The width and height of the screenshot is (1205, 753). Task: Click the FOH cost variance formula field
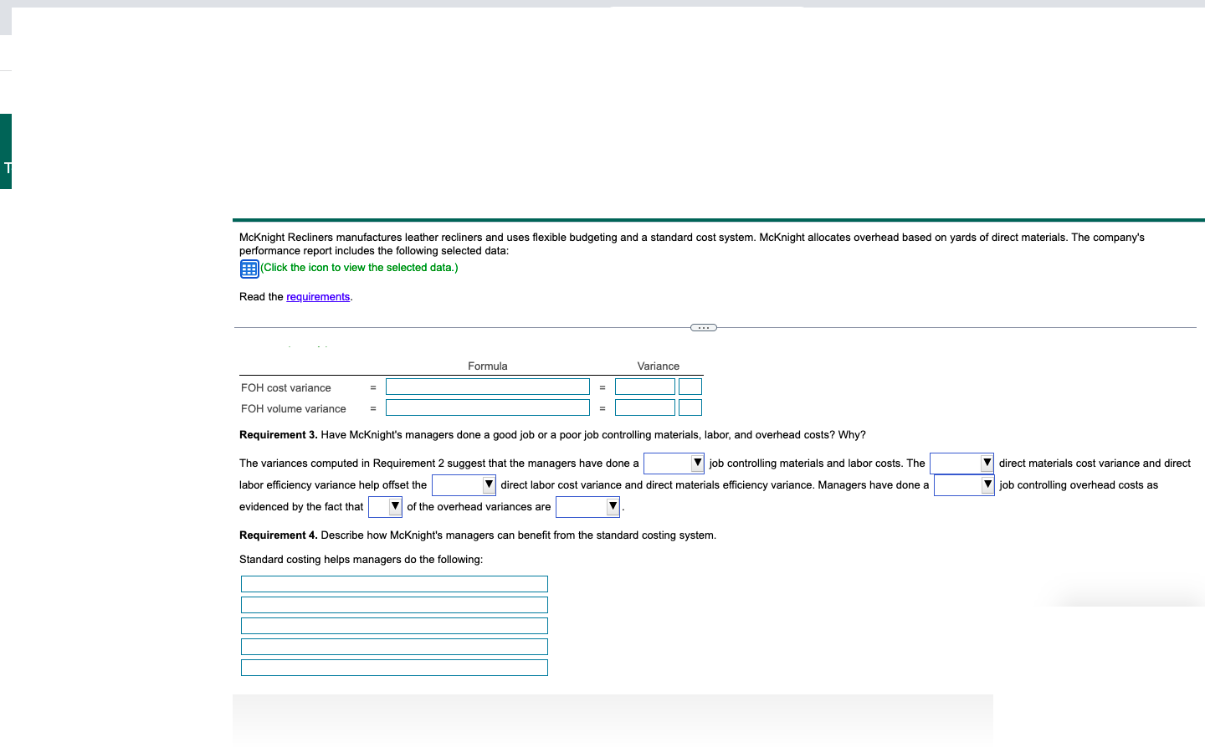(488, 387)
